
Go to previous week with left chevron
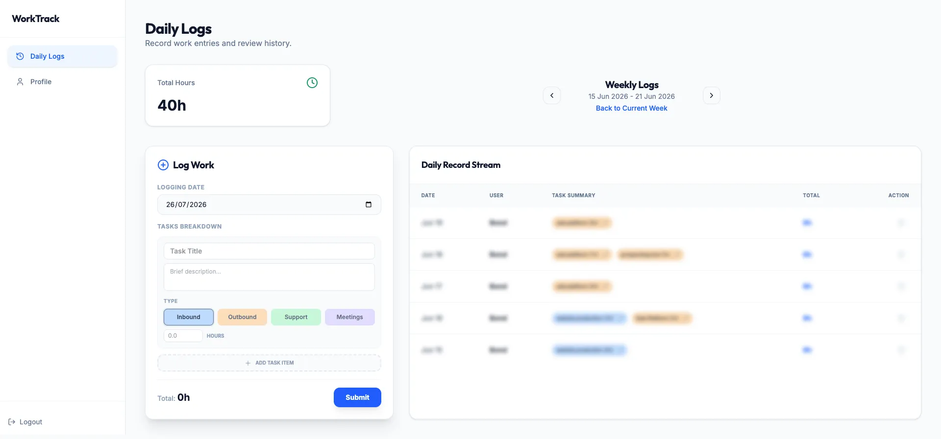pos(552,95)
